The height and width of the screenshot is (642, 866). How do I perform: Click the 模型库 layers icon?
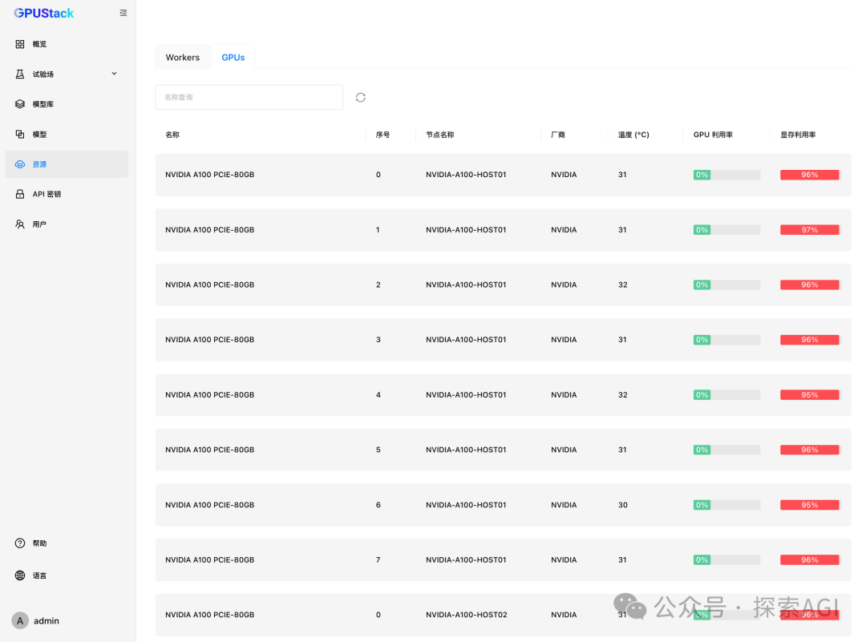pyautogui.click(x=20, y=103)
